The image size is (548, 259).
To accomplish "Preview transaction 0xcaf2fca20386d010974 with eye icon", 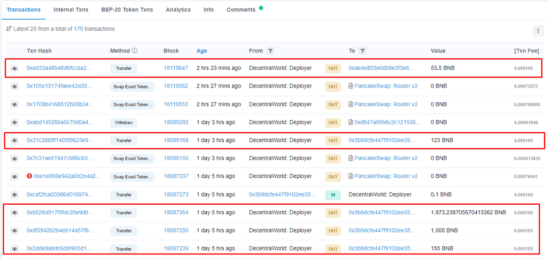I will coord(15,195).
